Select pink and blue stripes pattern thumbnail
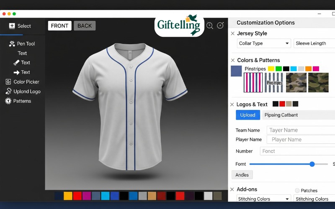 tap(253, 82)
